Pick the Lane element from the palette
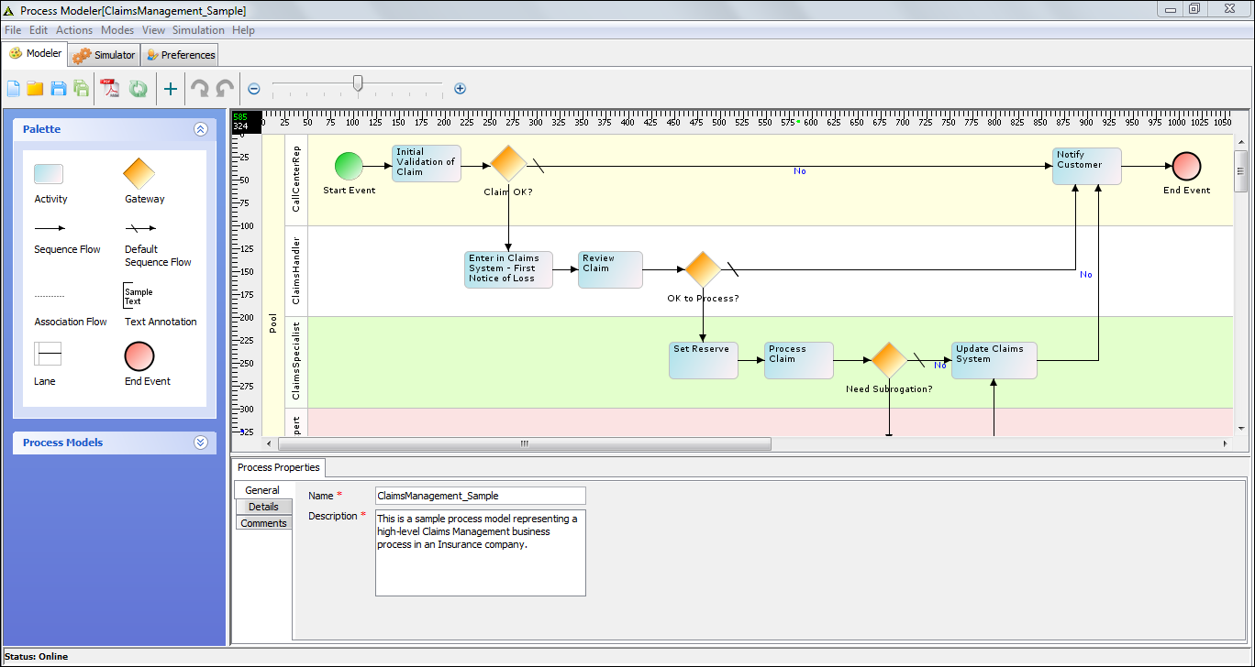1255x667 pixels. click(48, 354)
